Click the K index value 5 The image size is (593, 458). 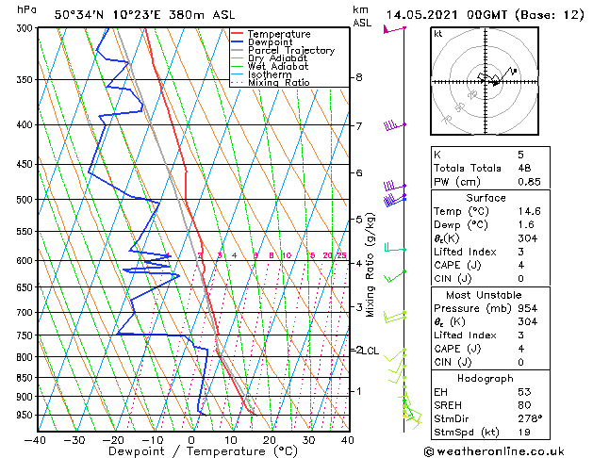click(520, 155)
